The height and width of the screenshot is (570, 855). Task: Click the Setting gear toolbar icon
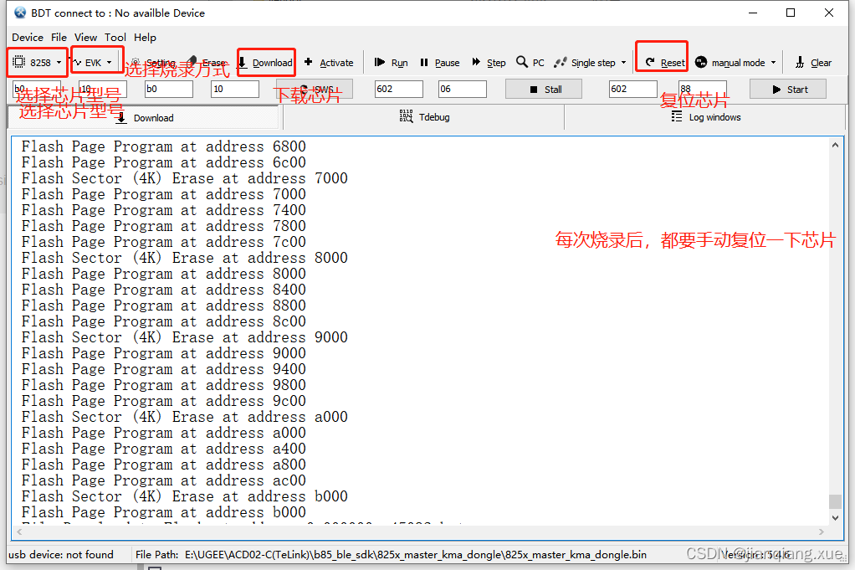pos(136,62)
